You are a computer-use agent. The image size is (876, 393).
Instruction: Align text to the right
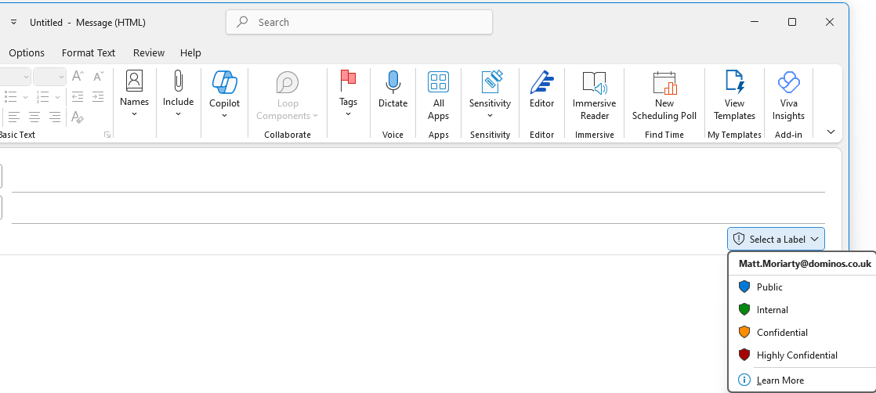click(55, 117)
